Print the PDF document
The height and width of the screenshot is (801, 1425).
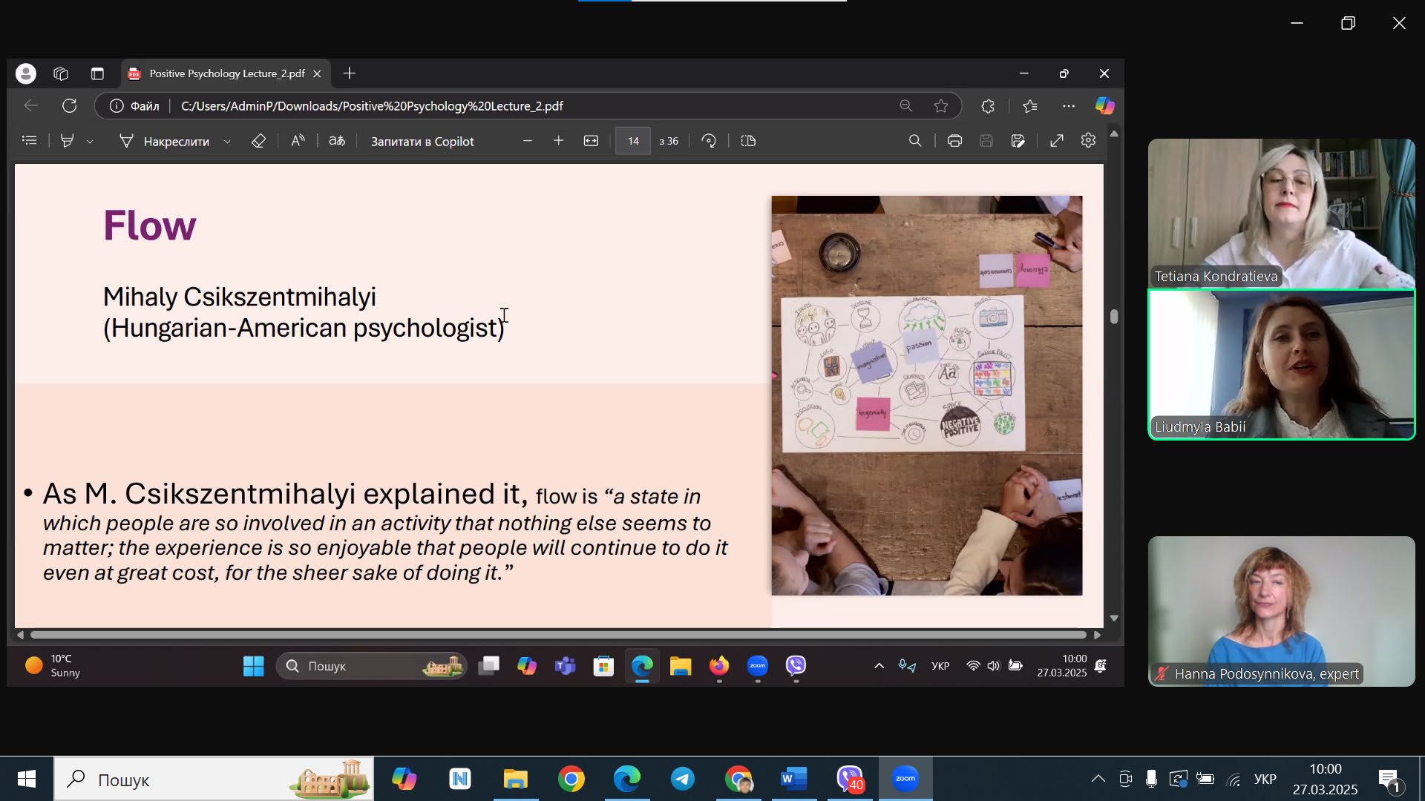click(x=954, y=141)
